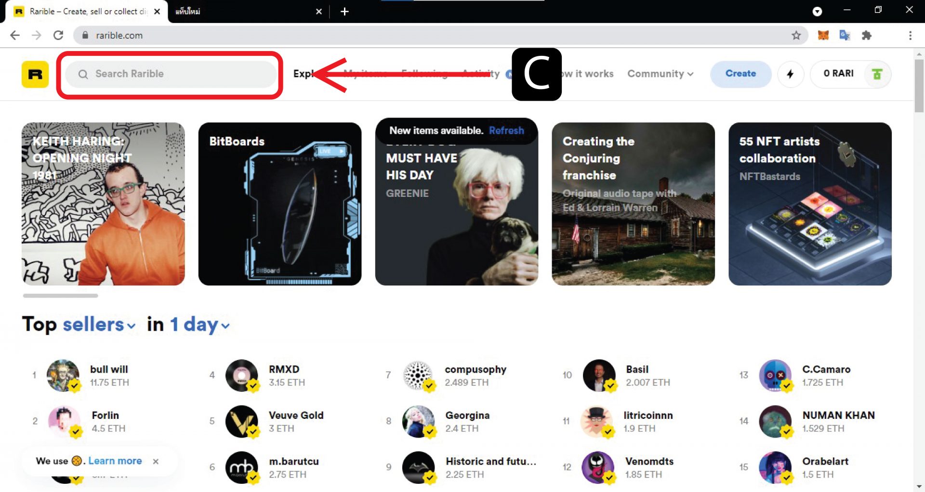
Task: Open NUMAN KHAN seller profile
Action: (838, 415)
